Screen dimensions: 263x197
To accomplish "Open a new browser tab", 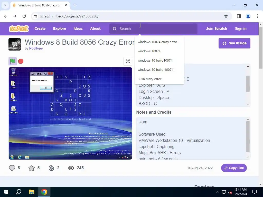I will pyautogui.click(x=75, y=5).
